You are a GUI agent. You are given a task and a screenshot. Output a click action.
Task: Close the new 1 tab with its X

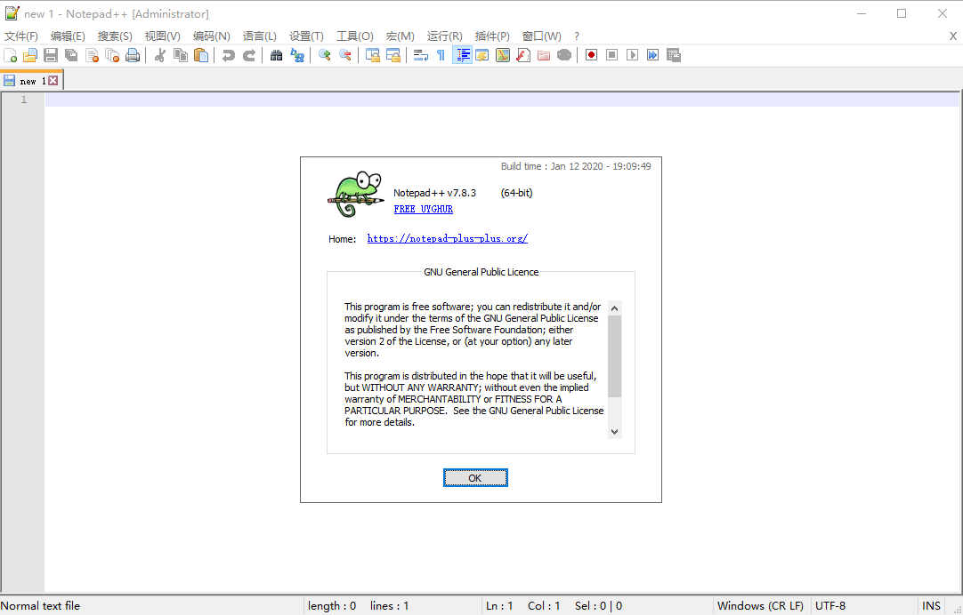(x=53, y=81)
